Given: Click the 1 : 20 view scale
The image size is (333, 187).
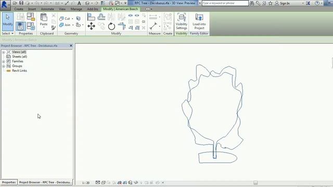Looking at the screenshot, I should (x=86, y=183).
